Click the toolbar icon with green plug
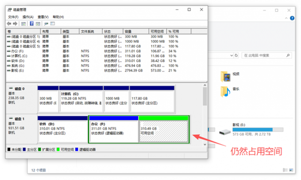 coord(46,23)
